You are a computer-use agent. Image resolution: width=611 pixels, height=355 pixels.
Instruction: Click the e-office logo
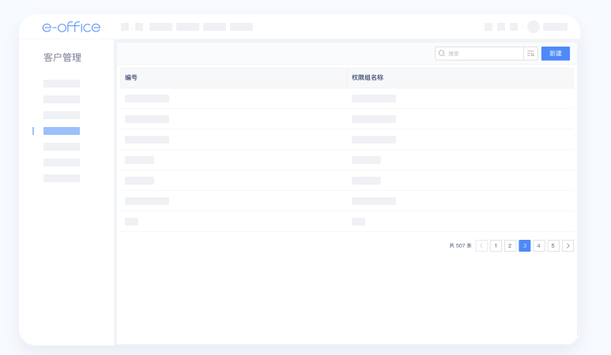pos(71,27)
